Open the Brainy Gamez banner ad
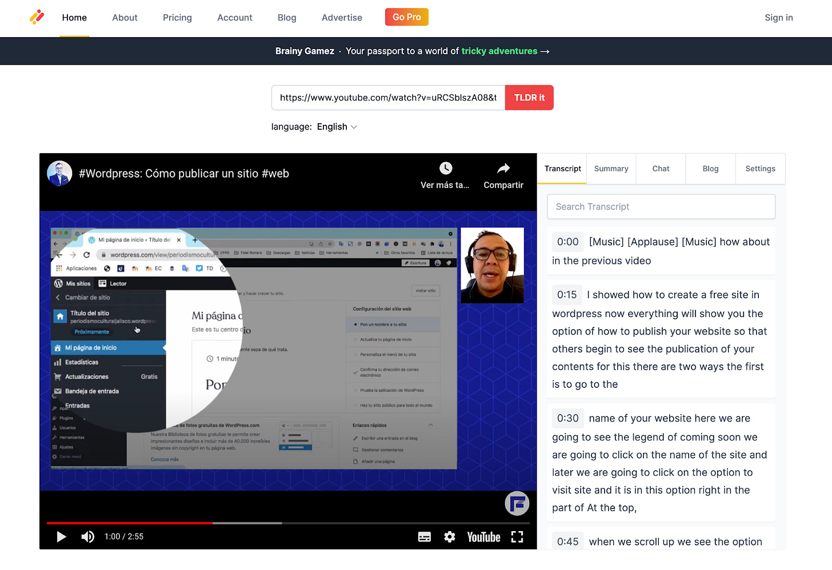The width and height of the screenshot is (832, 570). (x=413, y=51)
